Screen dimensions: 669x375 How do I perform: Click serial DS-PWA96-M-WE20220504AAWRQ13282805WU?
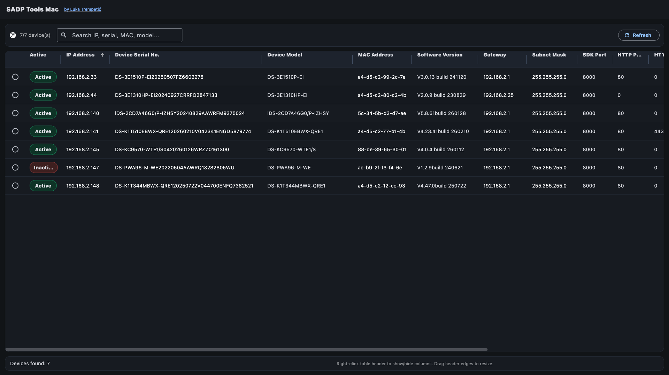175,168
